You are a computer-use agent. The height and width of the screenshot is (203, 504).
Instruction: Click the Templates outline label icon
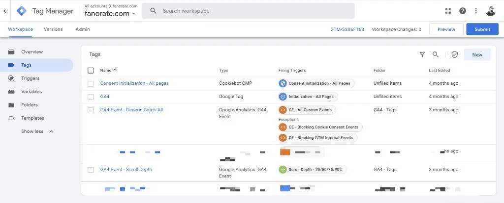click(x=11, y=118)
